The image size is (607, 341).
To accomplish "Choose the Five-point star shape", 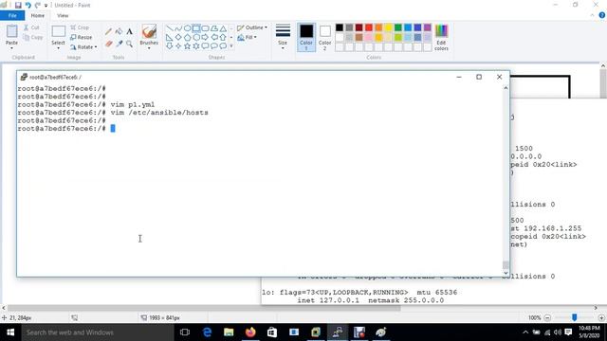I will (x=188, y=46).
